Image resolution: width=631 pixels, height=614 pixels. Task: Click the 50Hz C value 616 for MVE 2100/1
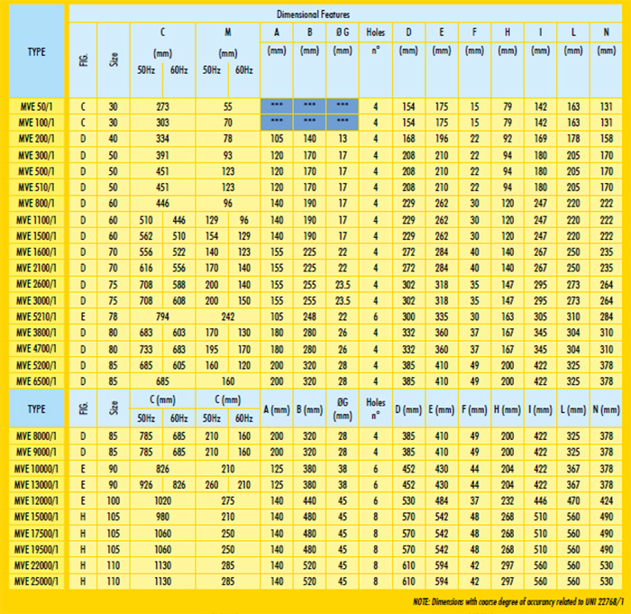tap(146, 268)
